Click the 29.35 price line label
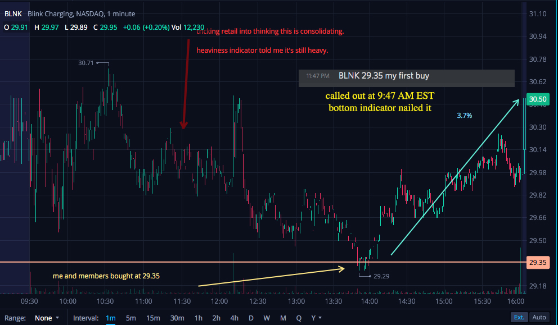Image resolution: width=558 pixels, height=325 pixels. coord(538,263)
